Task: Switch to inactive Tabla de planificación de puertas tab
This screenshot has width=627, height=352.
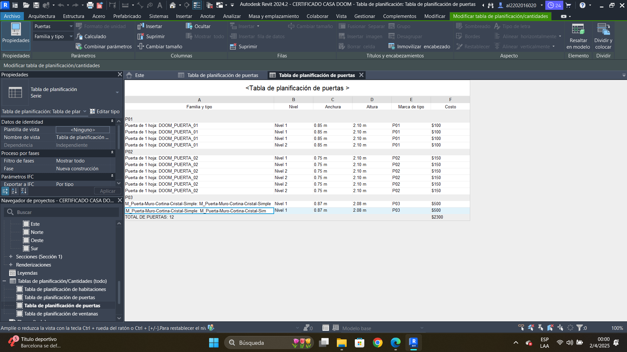Action: (x=223, y=75)
